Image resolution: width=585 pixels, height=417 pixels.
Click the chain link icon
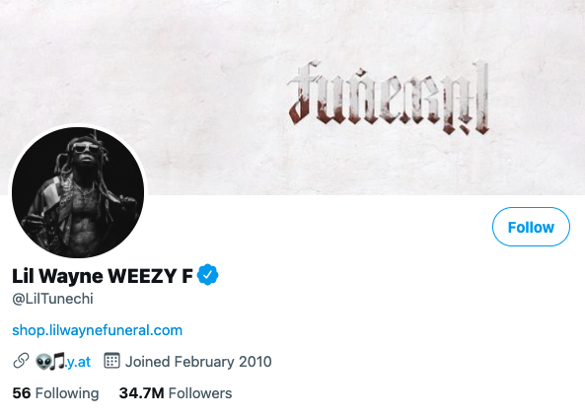[21, 361]
